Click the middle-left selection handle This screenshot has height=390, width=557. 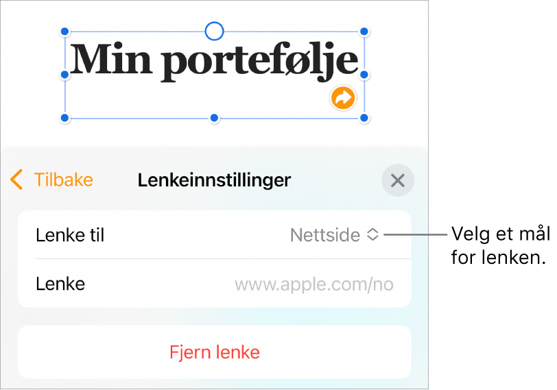[x=65, y=75]
